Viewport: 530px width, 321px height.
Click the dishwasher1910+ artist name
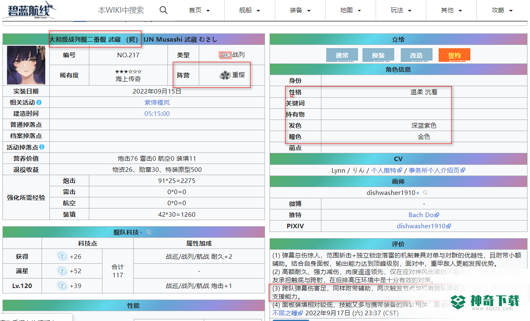[x=393, y=193]
